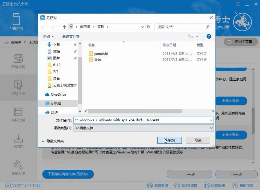The image size is (260, 190).
Task: Open 图片 quick access item
Action: pyautogui.click(x=54, y=58)
